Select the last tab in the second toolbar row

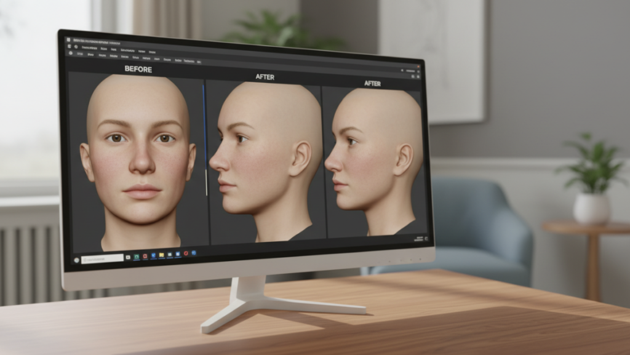[199, 62]
